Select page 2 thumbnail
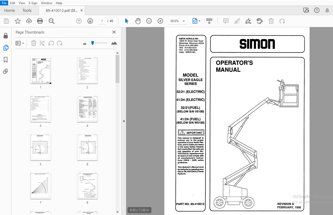Screen dimensions: 333x215 (87, 70)
